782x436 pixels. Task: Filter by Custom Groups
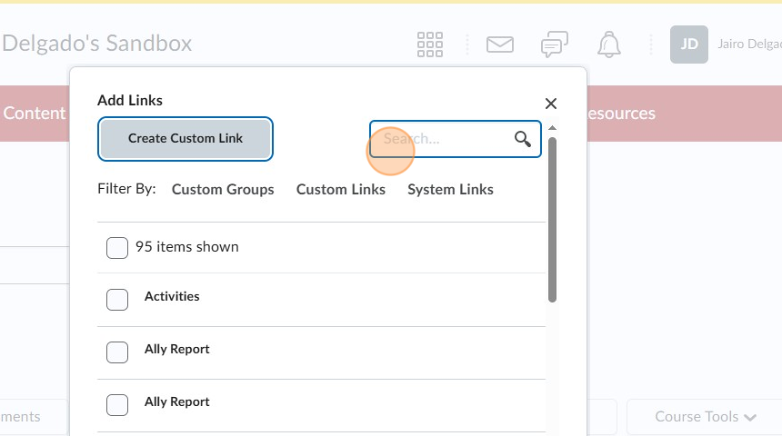[x=223, y=190]
